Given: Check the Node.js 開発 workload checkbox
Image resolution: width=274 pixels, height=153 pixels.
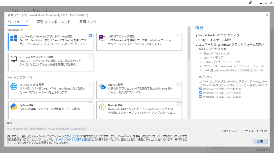Looking at the screenshot, I should 179,104.
